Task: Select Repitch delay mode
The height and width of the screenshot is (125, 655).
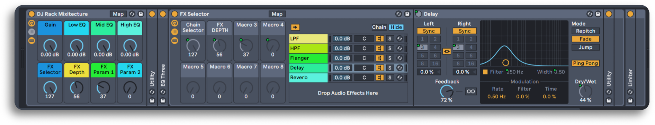Action: coord(585,31)
